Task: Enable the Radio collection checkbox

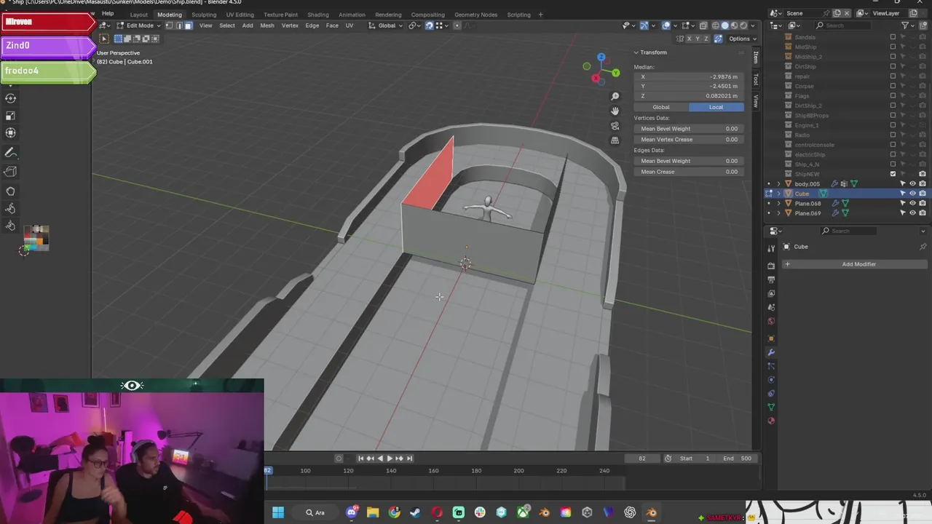Action: pyautogui.click(x=893, y=135)
